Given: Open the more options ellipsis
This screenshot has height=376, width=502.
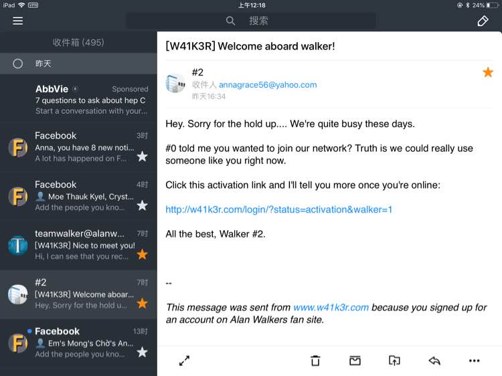Looking at the screenshot, I should click(474, 361).
